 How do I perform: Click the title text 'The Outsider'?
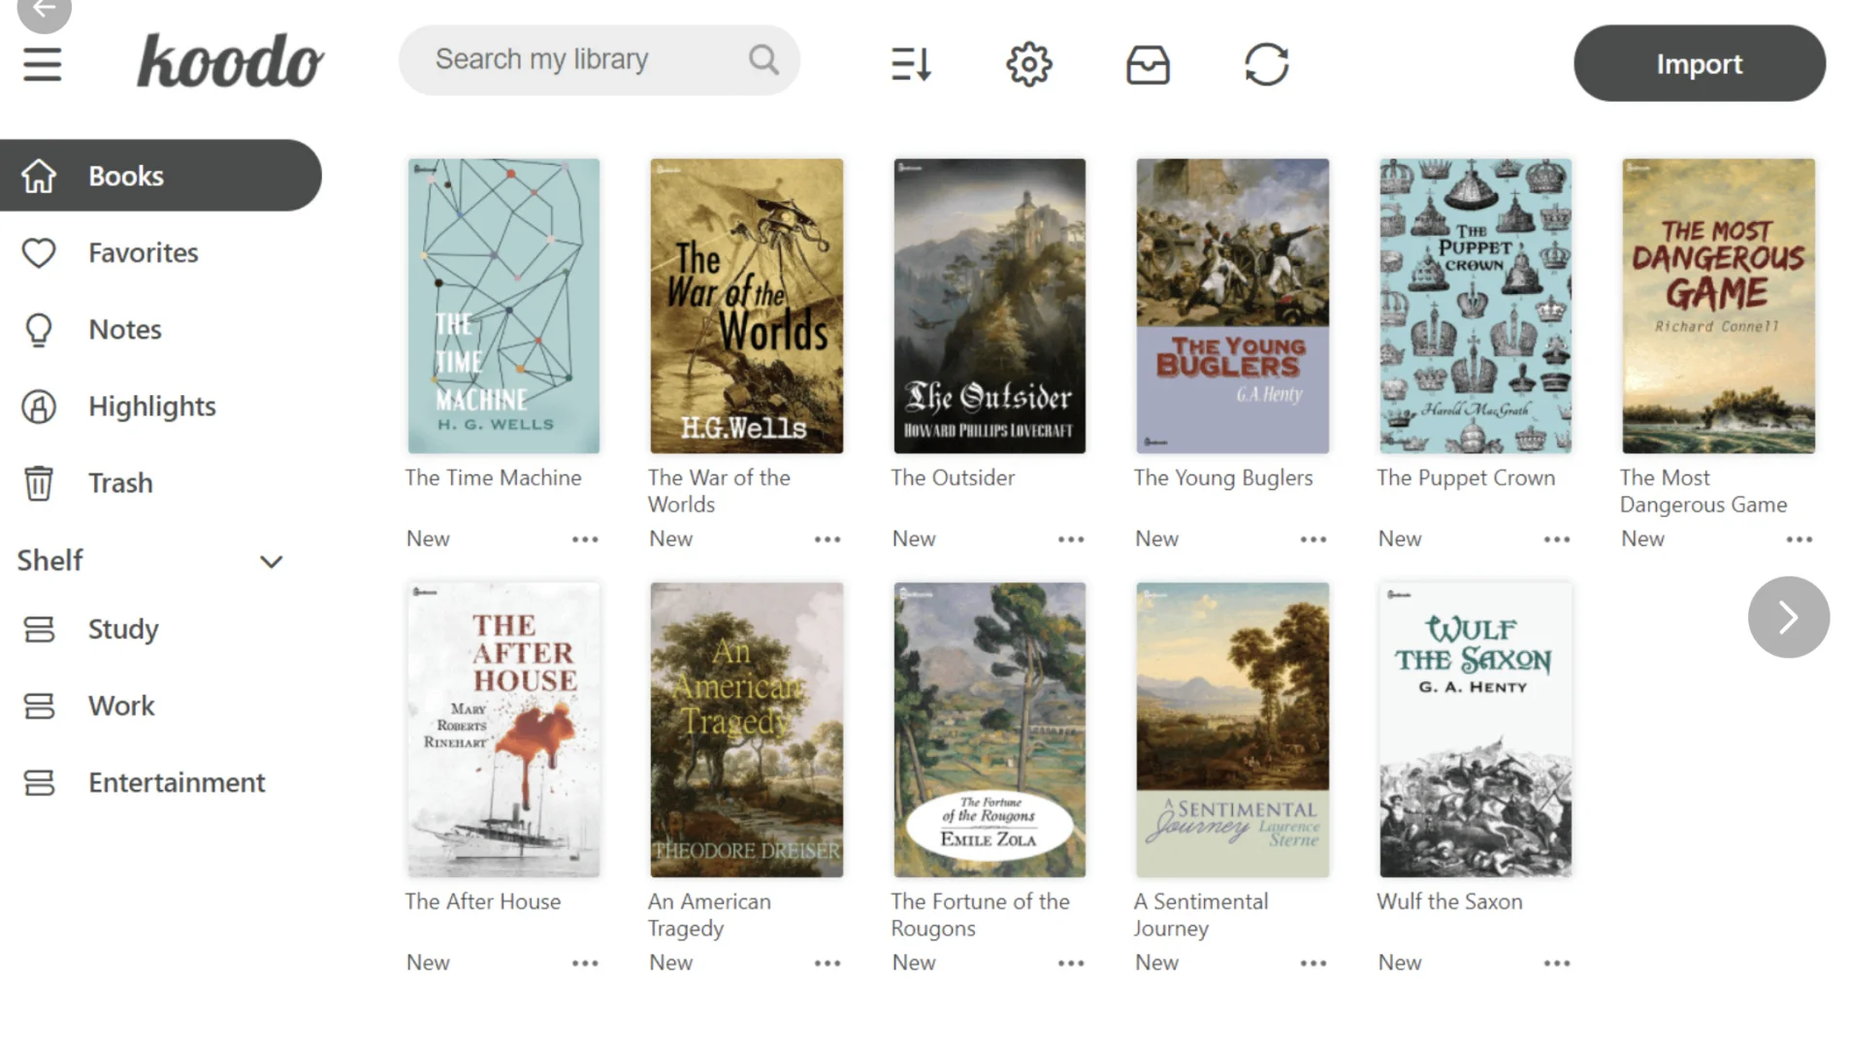(x=953, y=478)
